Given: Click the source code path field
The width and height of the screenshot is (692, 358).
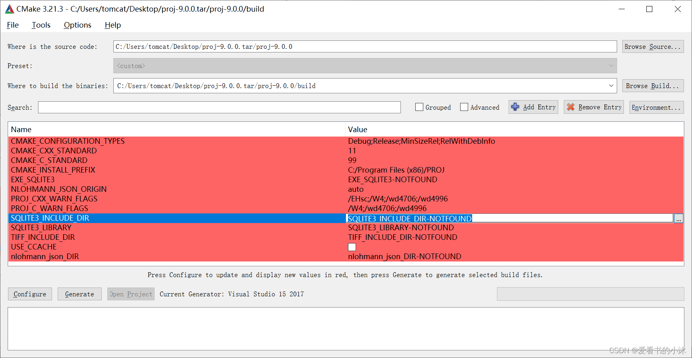Looking at the screenshot, I should [365, 46].
